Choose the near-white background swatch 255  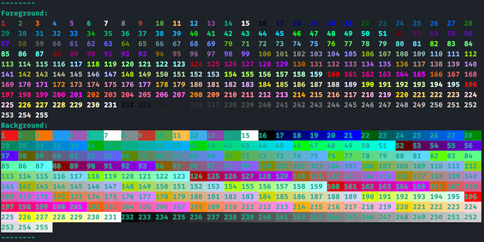click(44, 227)
